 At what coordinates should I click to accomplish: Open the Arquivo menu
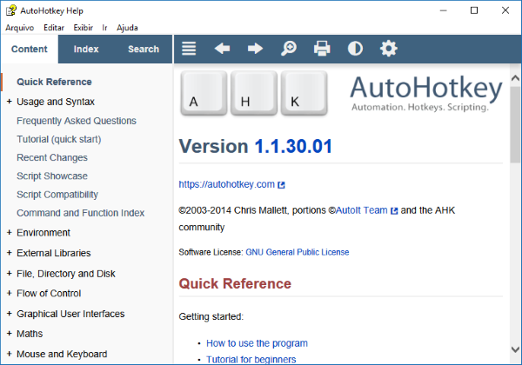click(x=20, y=28)
